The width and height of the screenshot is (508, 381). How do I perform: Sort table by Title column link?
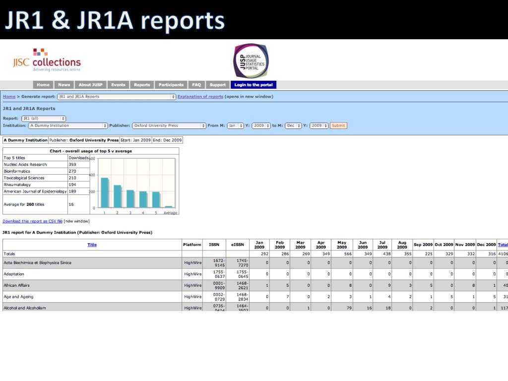[92, 245]
